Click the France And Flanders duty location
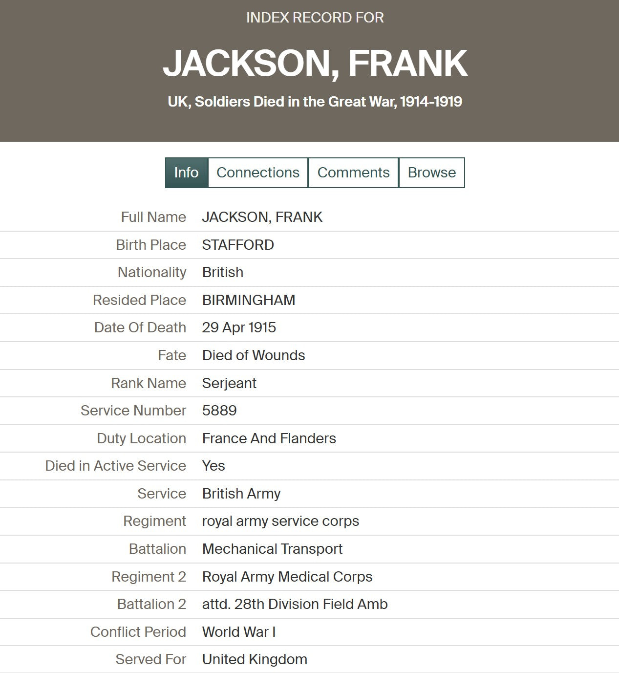Viewport: 619px width, 673px height. pos(269,438)
